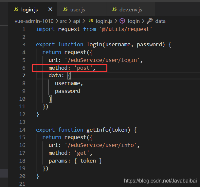The height and width of the screenshot is (187, 200).
Task: Click the 'data:' key on line 7
Action: [56, 75]
